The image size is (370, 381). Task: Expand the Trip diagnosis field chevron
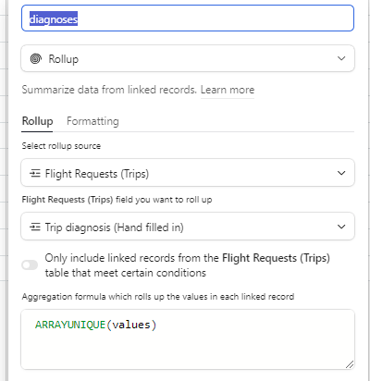[341, 227]
